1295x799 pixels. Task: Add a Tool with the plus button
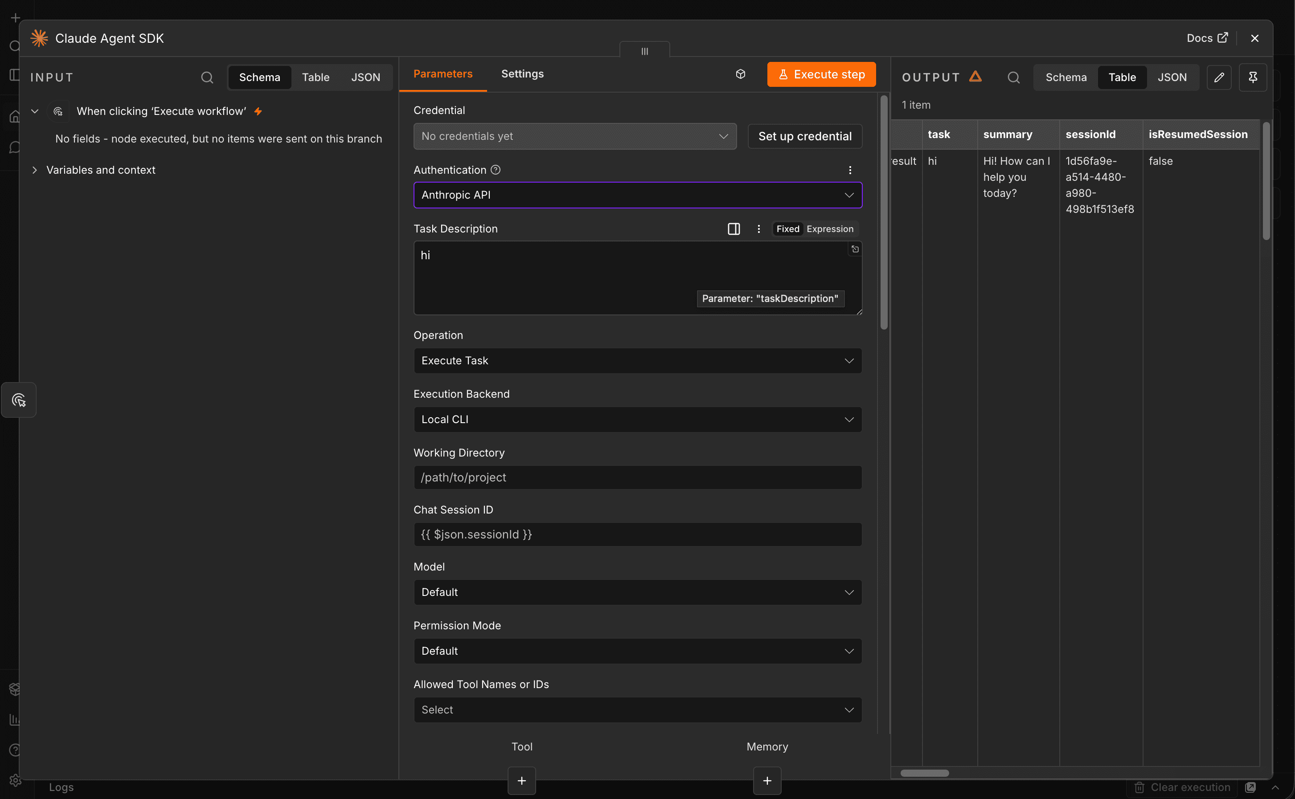point(522,780)
